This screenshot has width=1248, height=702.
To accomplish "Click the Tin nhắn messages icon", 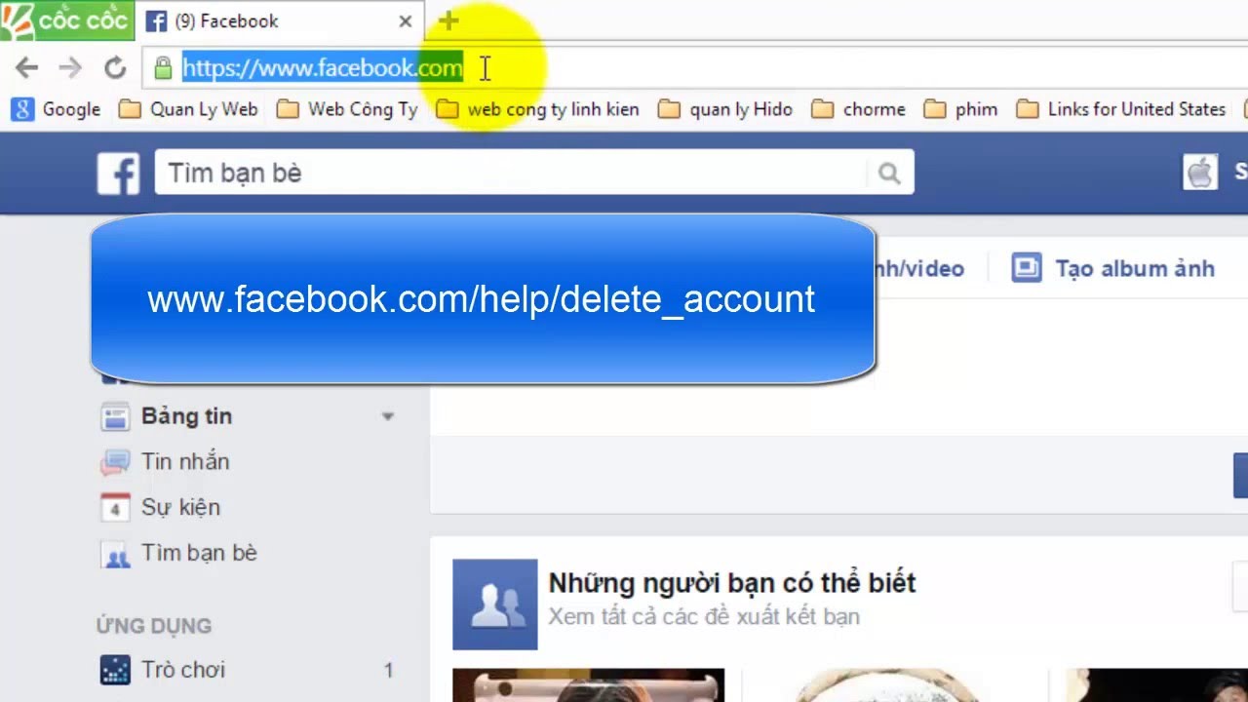I will point(115,462).
